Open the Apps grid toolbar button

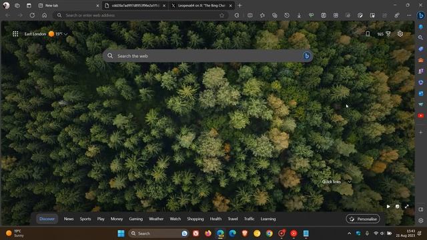[x=336, y=15]
